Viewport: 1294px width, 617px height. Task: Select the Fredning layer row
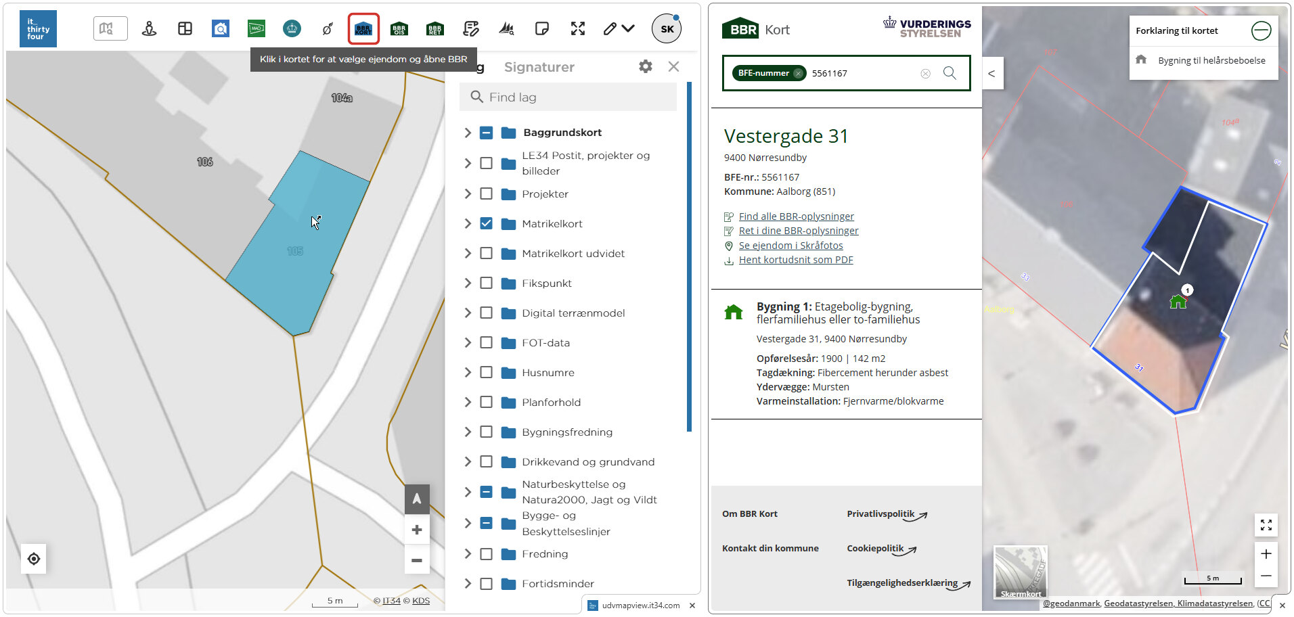click(x=568, y=554)
